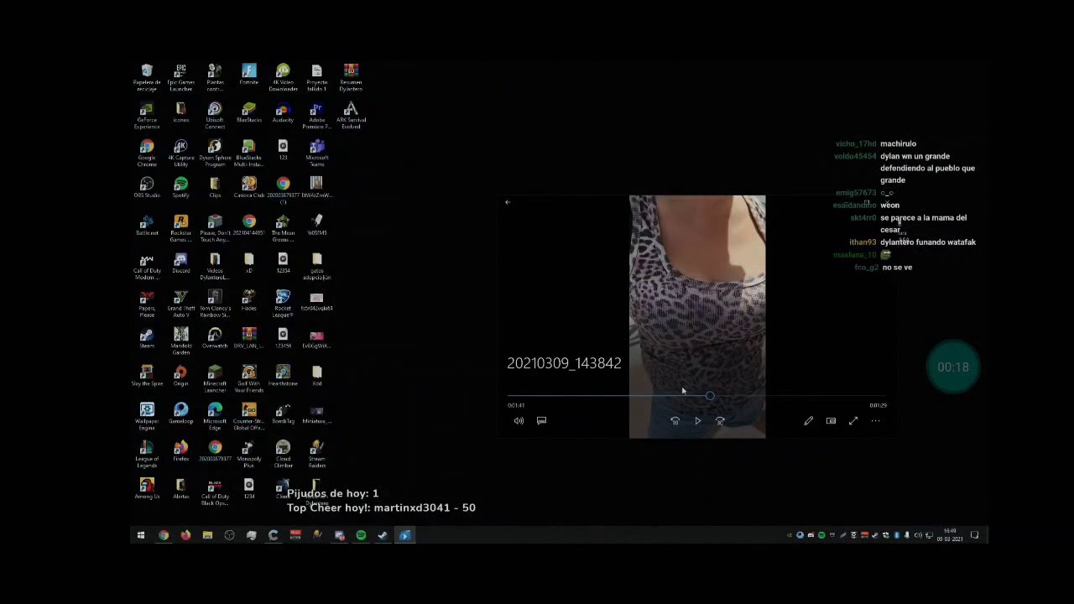The height and width of the screenshot is (604, 1074).
Task: Open the Overwatch shortcut
Action: 215,338
